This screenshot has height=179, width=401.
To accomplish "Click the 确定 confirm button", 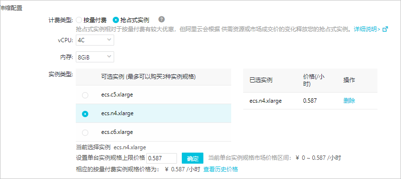I will pos(192,158).
